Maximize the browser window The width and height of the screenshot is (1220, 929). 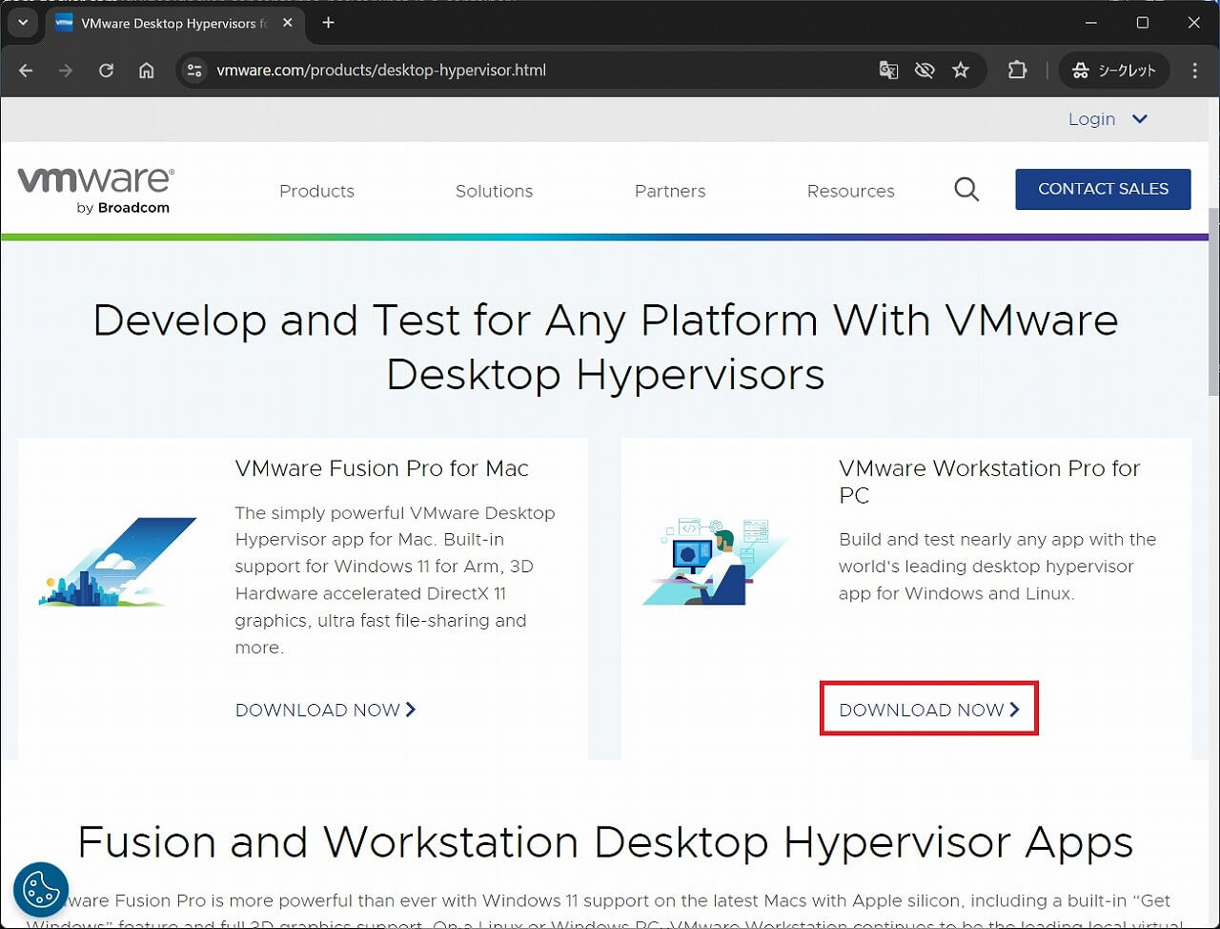[x=1143, y=22]
